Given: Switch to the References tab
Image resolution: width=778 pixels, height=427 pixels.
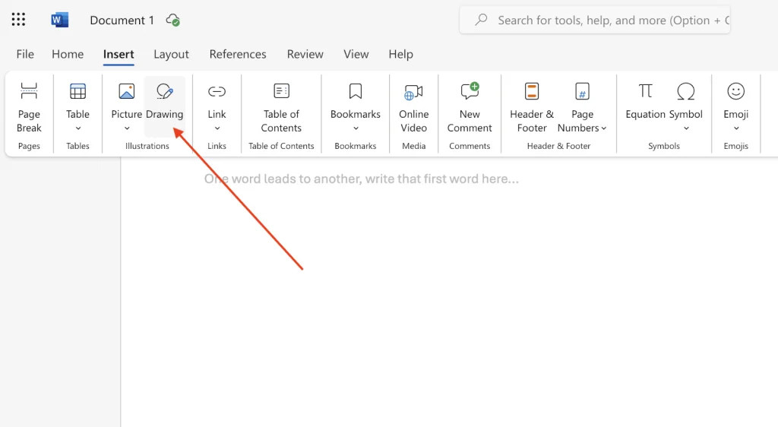Looking at the screenshot, I should pyautogui.click(x=238, y=54).
